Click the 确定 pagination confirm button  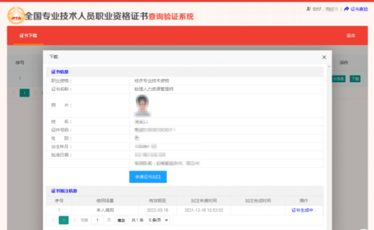tap(121, 220)
